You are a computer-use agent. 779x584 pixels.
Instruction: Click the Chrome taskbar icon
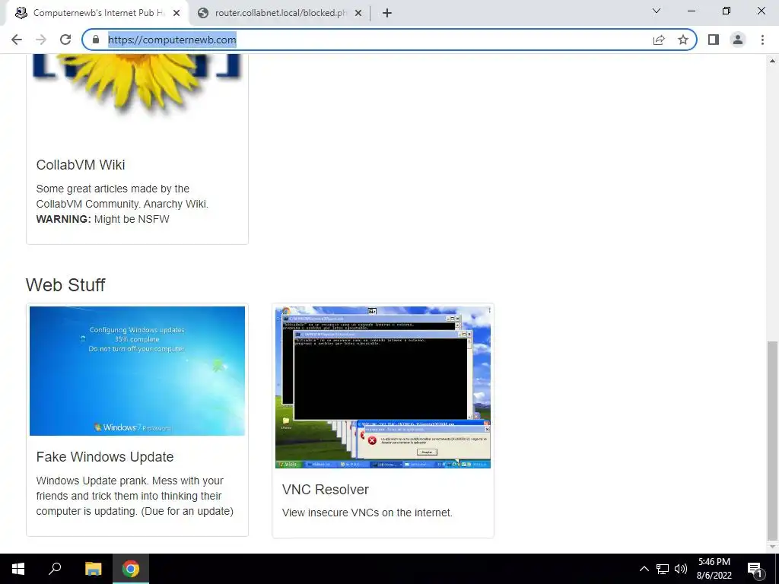(x=131, y=569)
